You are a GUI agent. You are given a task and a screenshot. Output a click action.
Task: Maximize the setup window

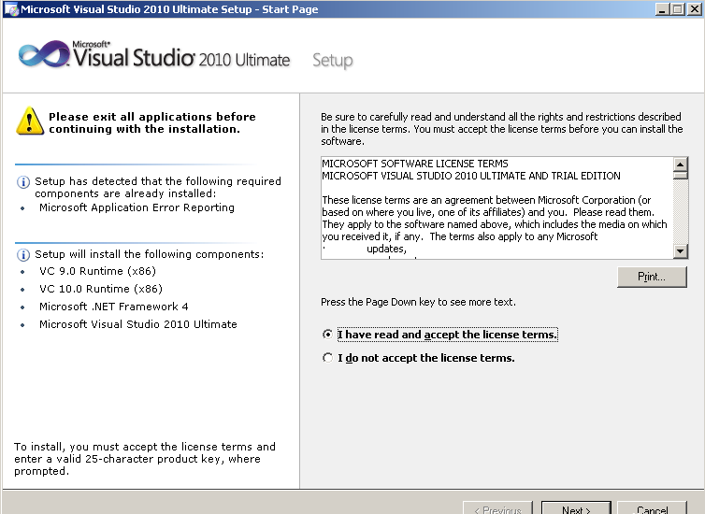pos(678,9)
